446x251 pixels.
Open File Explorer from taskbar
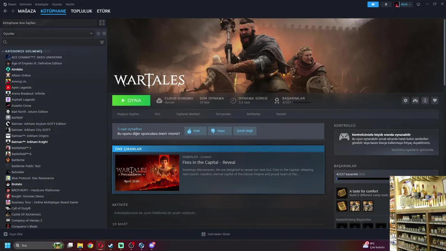point(80,245)
